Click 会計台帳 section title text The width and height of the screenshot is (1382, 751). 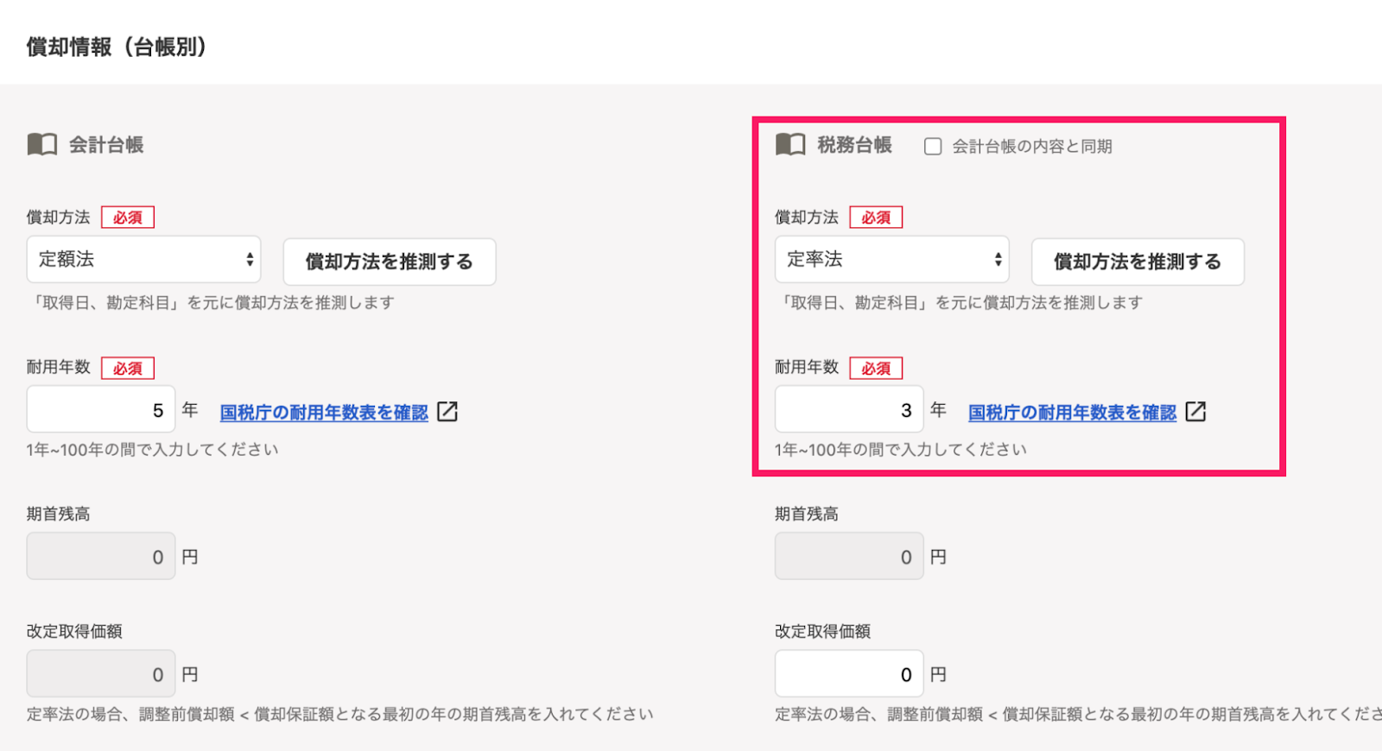106,145
